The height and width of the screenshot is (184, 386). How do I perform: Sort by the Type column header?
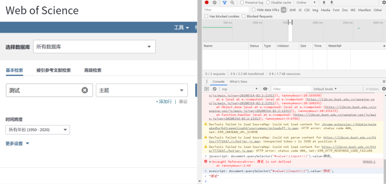coord(269,46)
